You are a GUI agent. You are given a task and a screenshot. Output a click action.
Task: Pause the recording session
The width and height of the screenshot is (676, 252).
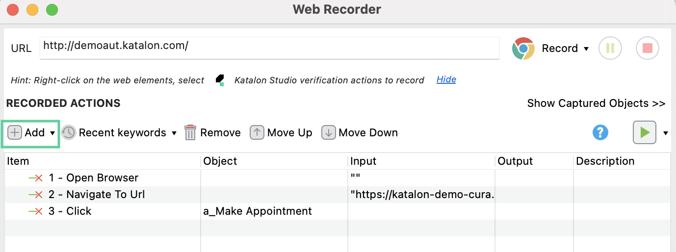click(x=610, y=49)
